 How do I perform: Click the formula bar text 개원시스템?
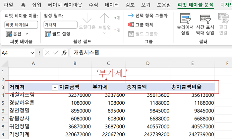pos(86,53)
